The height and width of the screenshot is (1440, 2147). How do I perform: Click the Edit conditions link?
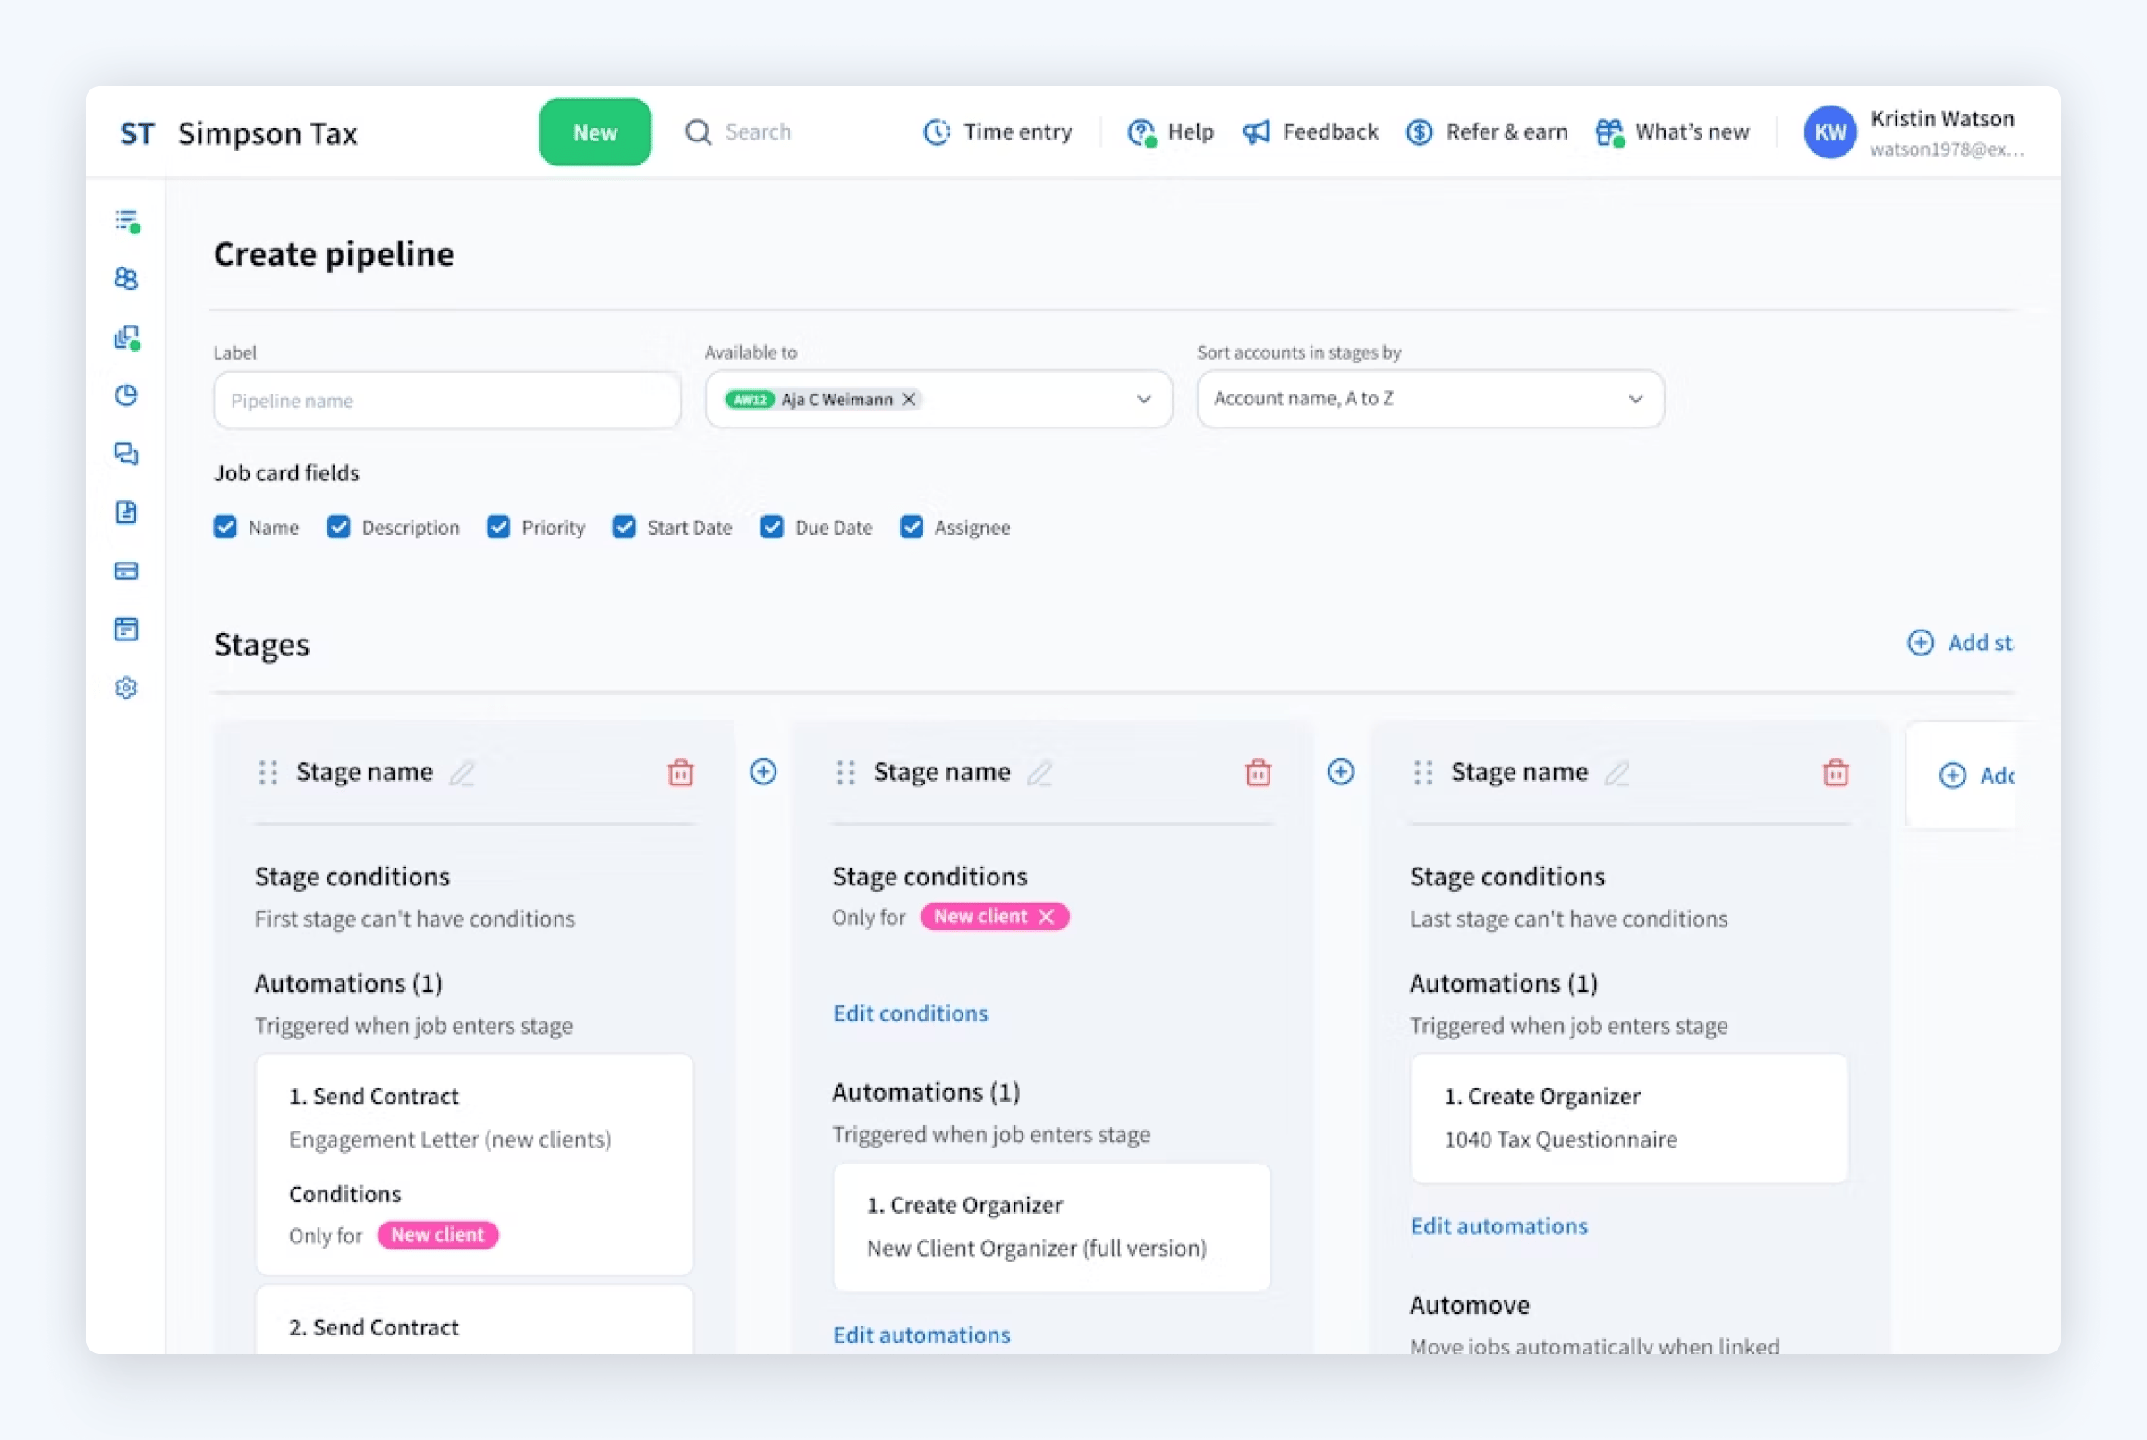[910, 1013]
